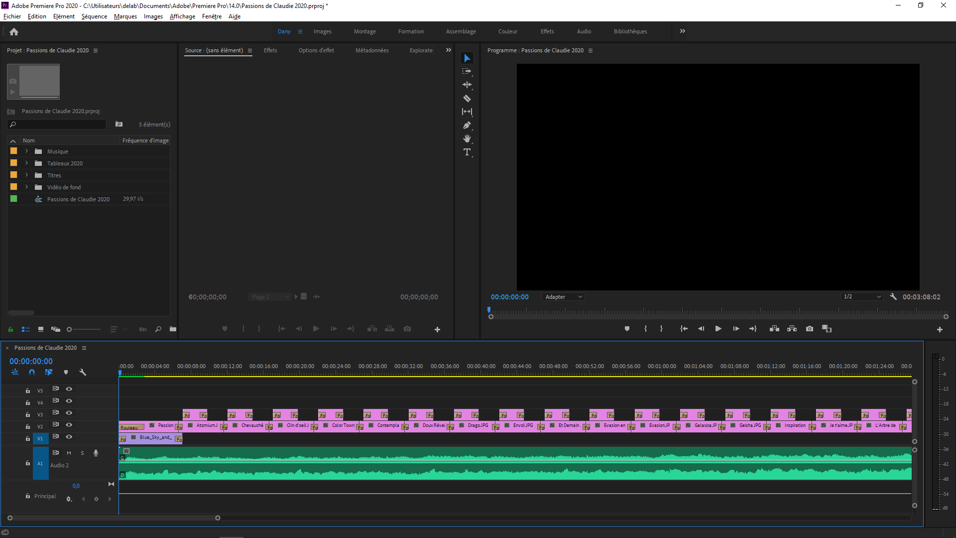This screenshot has width=956, height=538.
Task: Switch to the Couleur workspace tab
Action: tap(507, 31)
